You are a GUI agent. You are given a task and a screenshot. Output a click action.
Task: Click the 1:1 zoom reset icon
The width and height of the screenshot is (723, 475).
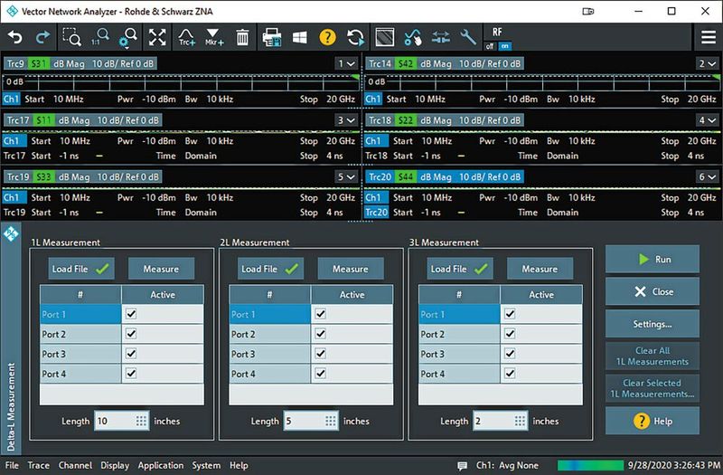click(100, 37)
